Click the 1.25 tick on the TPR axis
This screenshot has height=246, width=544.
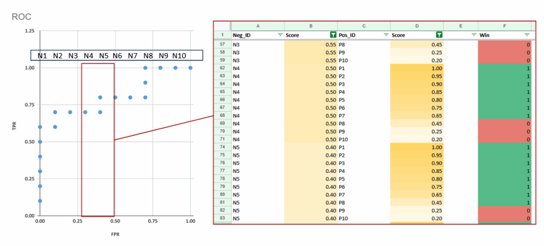[30, 31]
